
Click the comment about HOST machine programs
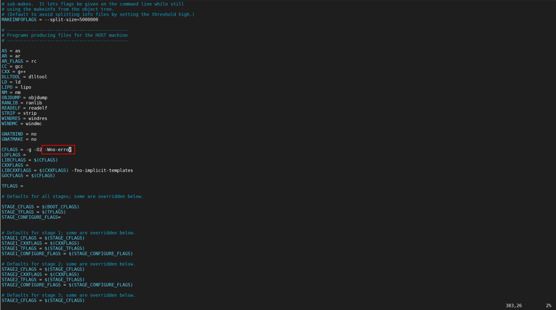click(x=64, y=35)
